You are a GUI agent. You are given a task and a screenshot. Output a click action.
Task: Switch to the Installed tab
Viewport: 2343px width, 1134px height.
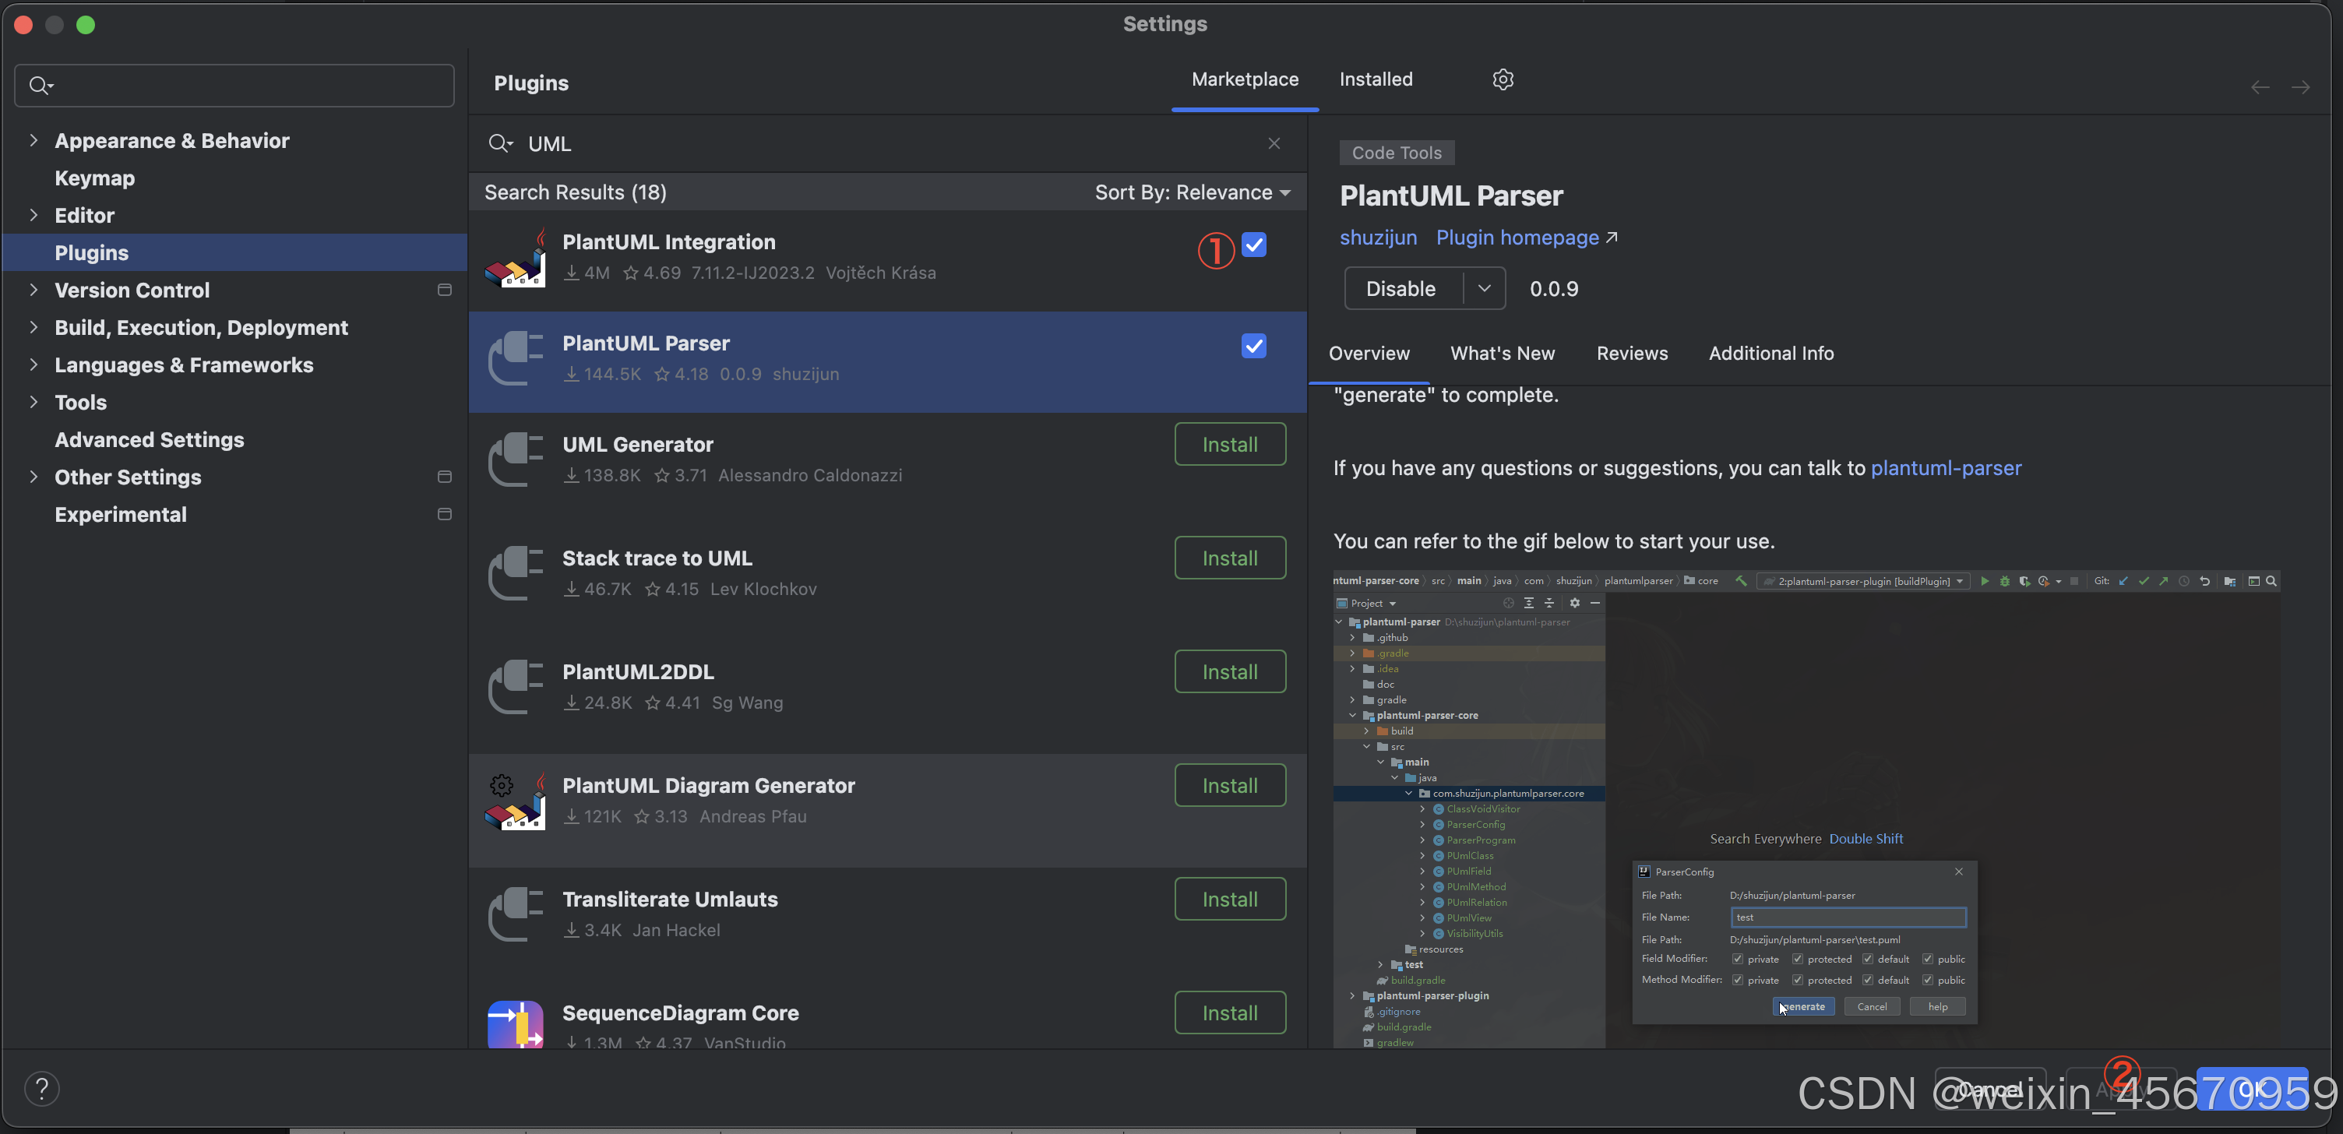coord(1376,79)
